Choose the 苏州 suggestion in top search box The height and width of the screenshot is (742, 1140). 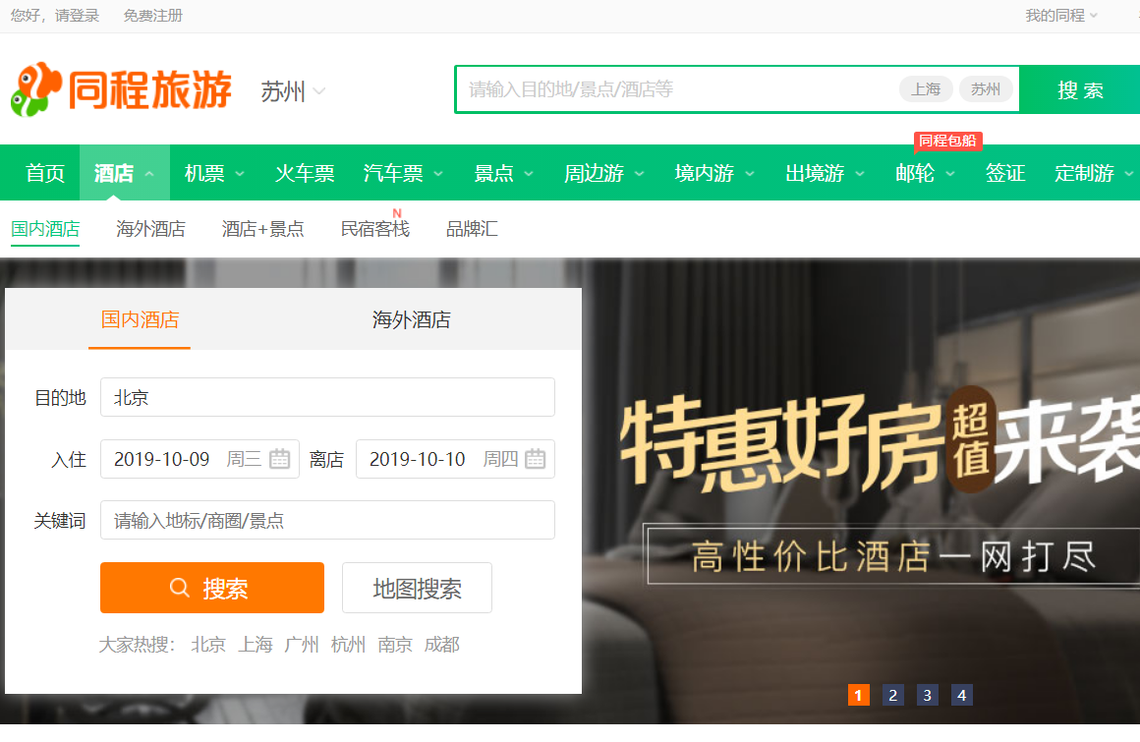pyautogui.click(x=986, y=89)
